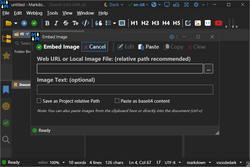Click Cancel in the Embed Image dialog

click(95, 47)
